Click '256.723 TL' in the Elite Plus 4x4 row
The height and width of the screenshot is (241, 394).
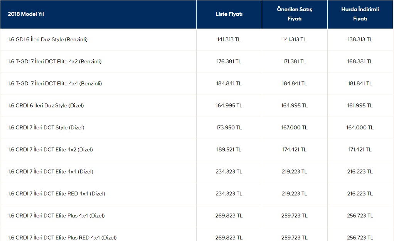click(x=360, y=216)
